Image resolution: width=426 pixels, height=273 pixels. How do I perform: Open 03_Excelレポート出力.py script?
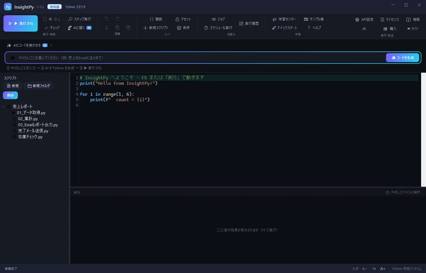(x=38, y=125)
